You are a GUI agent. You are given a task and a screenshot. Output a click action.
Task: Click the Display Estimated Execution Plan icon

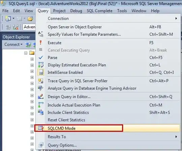pos(41,65)
